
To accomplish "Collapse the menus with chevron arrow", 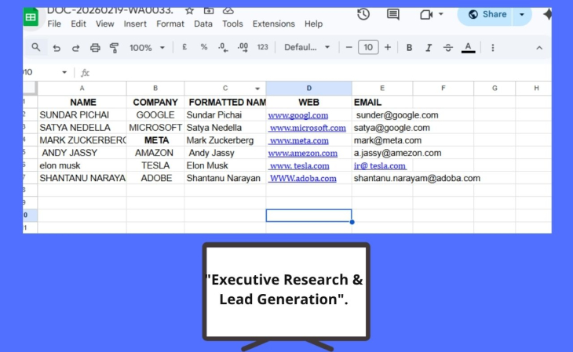I will click(539, 48).
